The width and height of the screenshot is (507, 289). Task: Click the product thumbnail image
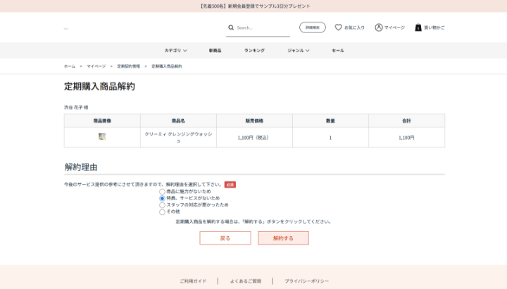[102, 137]
